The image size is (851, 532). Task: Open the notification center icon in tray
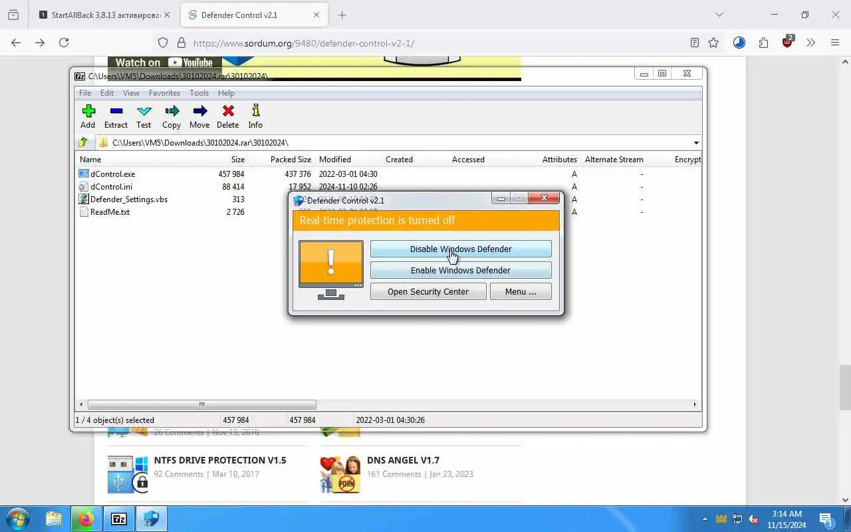pyautogui.click(x=826, y=519)
